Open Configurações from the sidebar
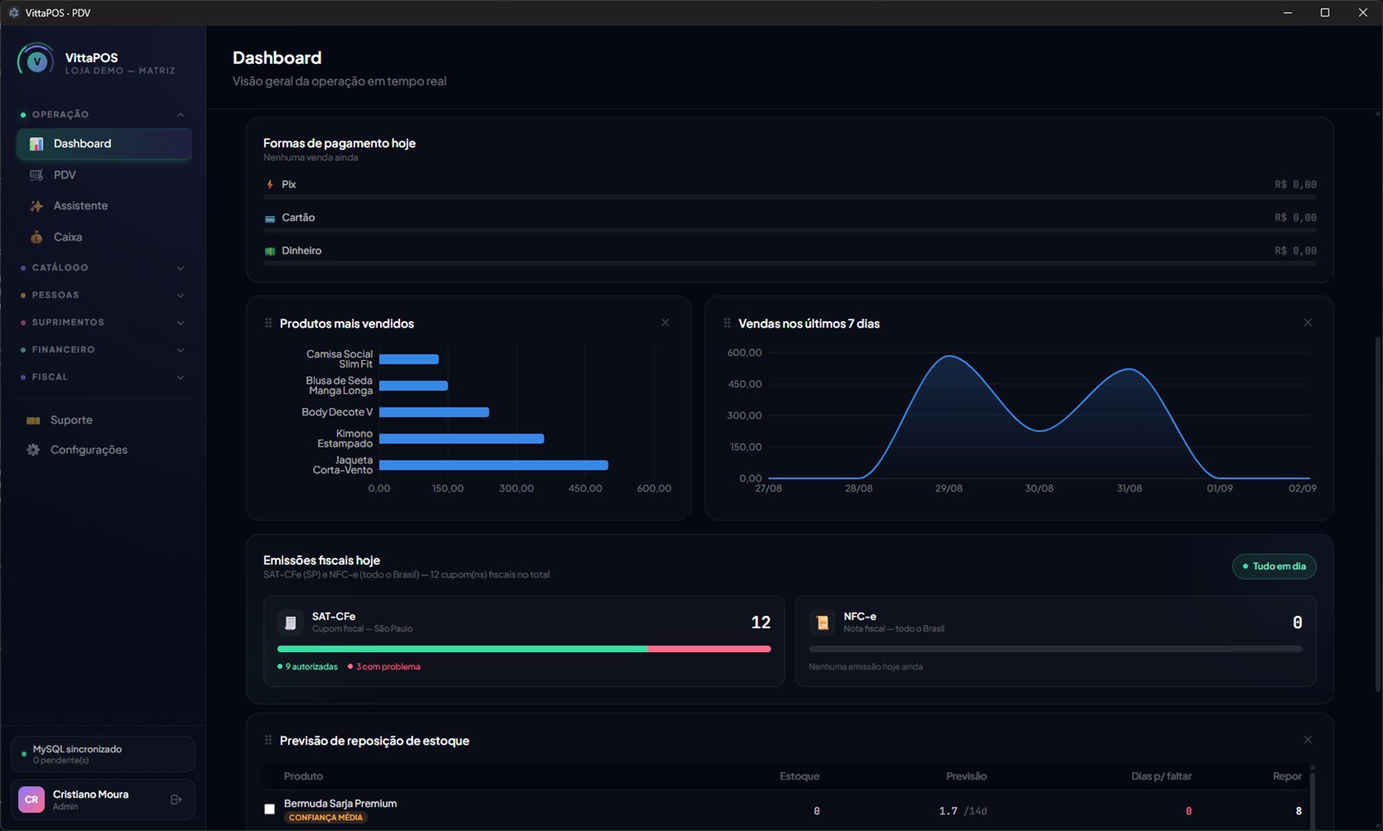1383x831 pixels. pos(104,450)
